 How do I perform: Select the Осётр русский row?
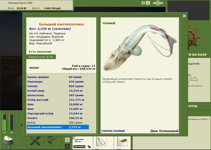(58, 100)
